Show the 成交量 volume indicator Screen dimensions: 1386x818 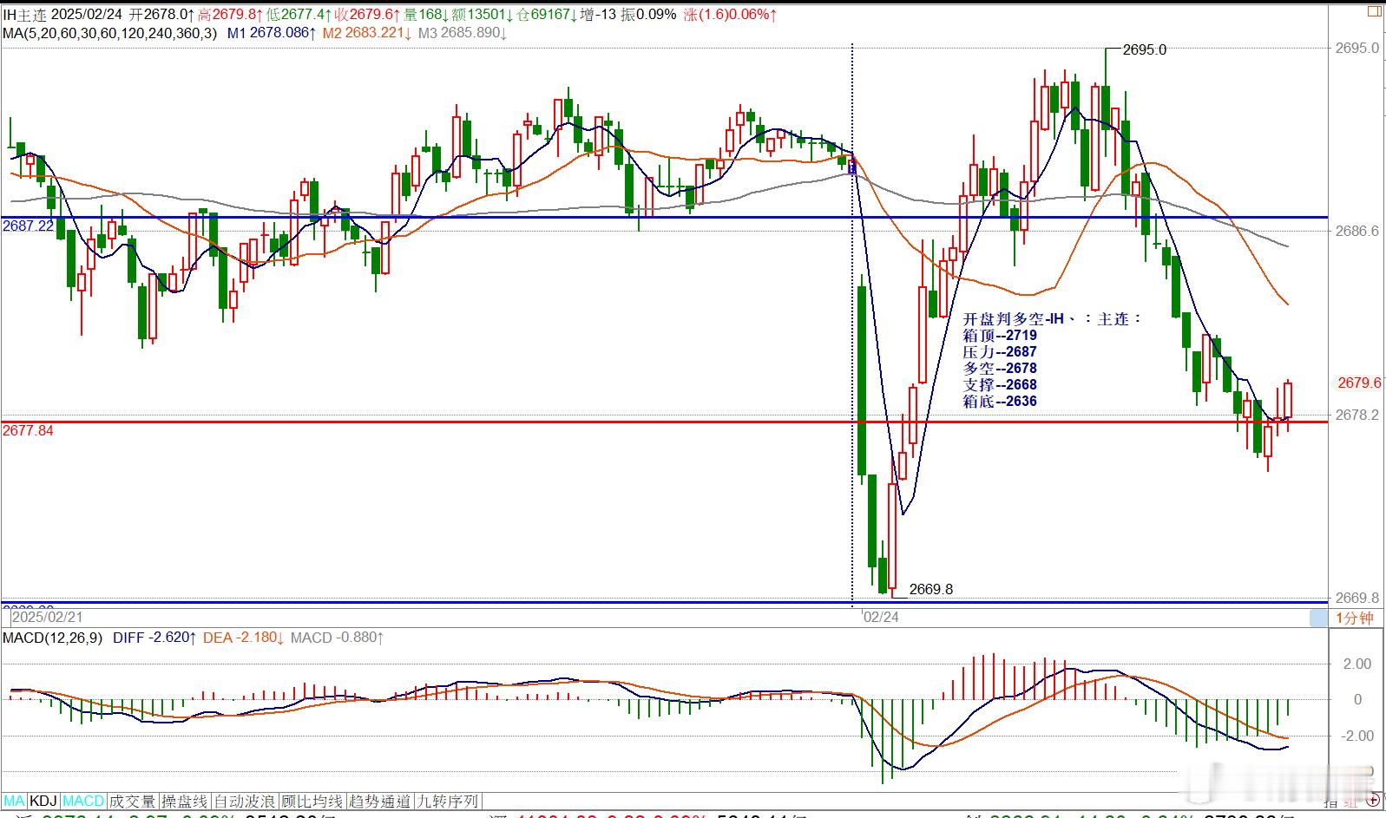click(x=133, y=802)
